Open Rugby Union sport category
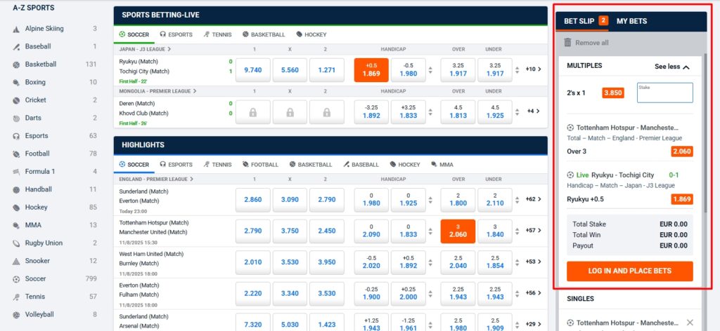Screen dimensions: 720x331 55,243
